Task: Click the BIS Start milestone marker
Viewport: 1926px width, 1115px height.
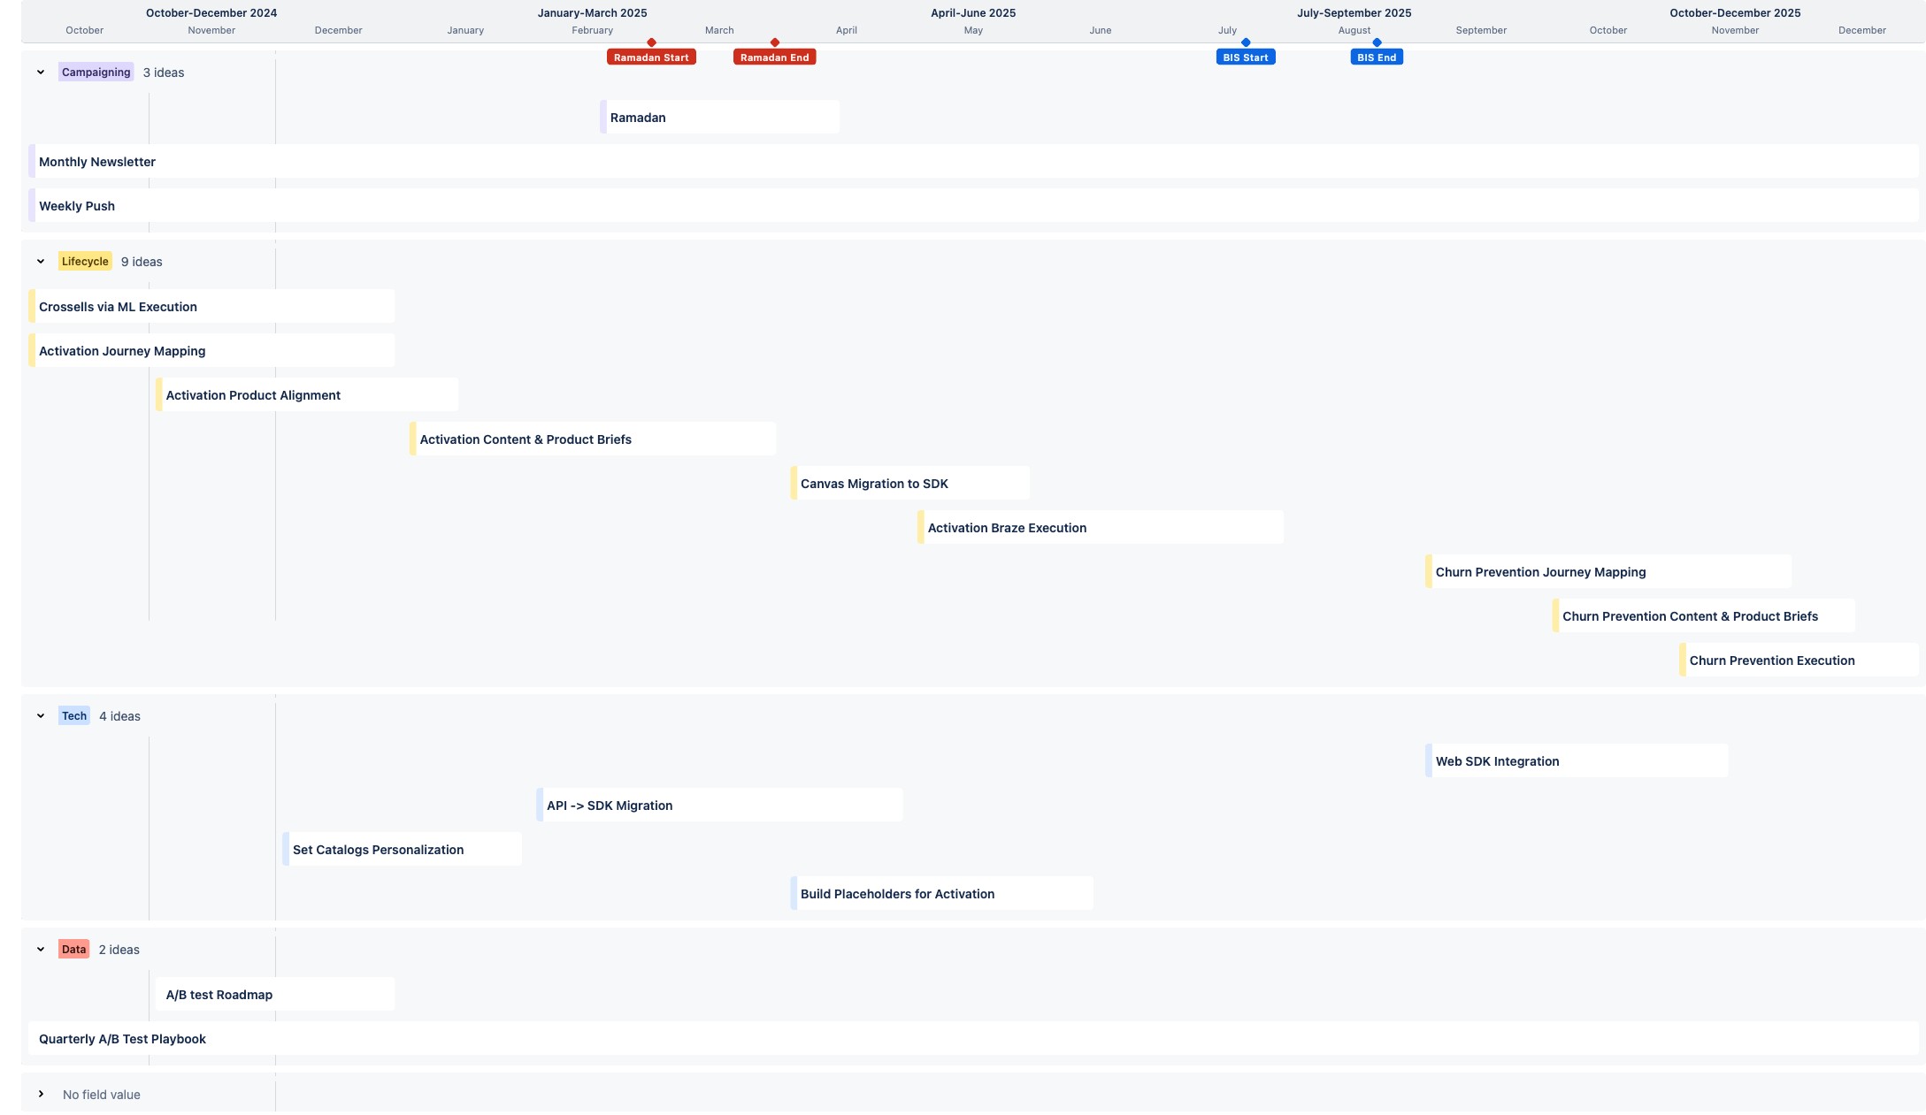Action: pyautogui.click(x=1246, y=57)
